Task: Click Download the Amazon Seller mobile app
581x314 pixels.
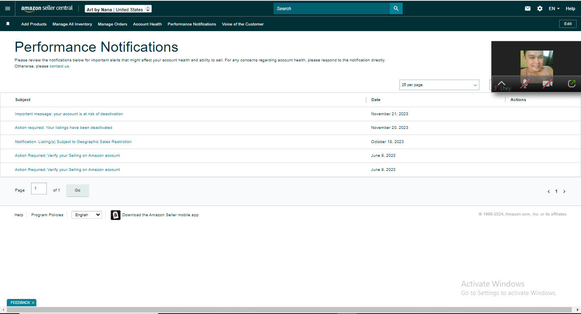Action: coord(161,215)
